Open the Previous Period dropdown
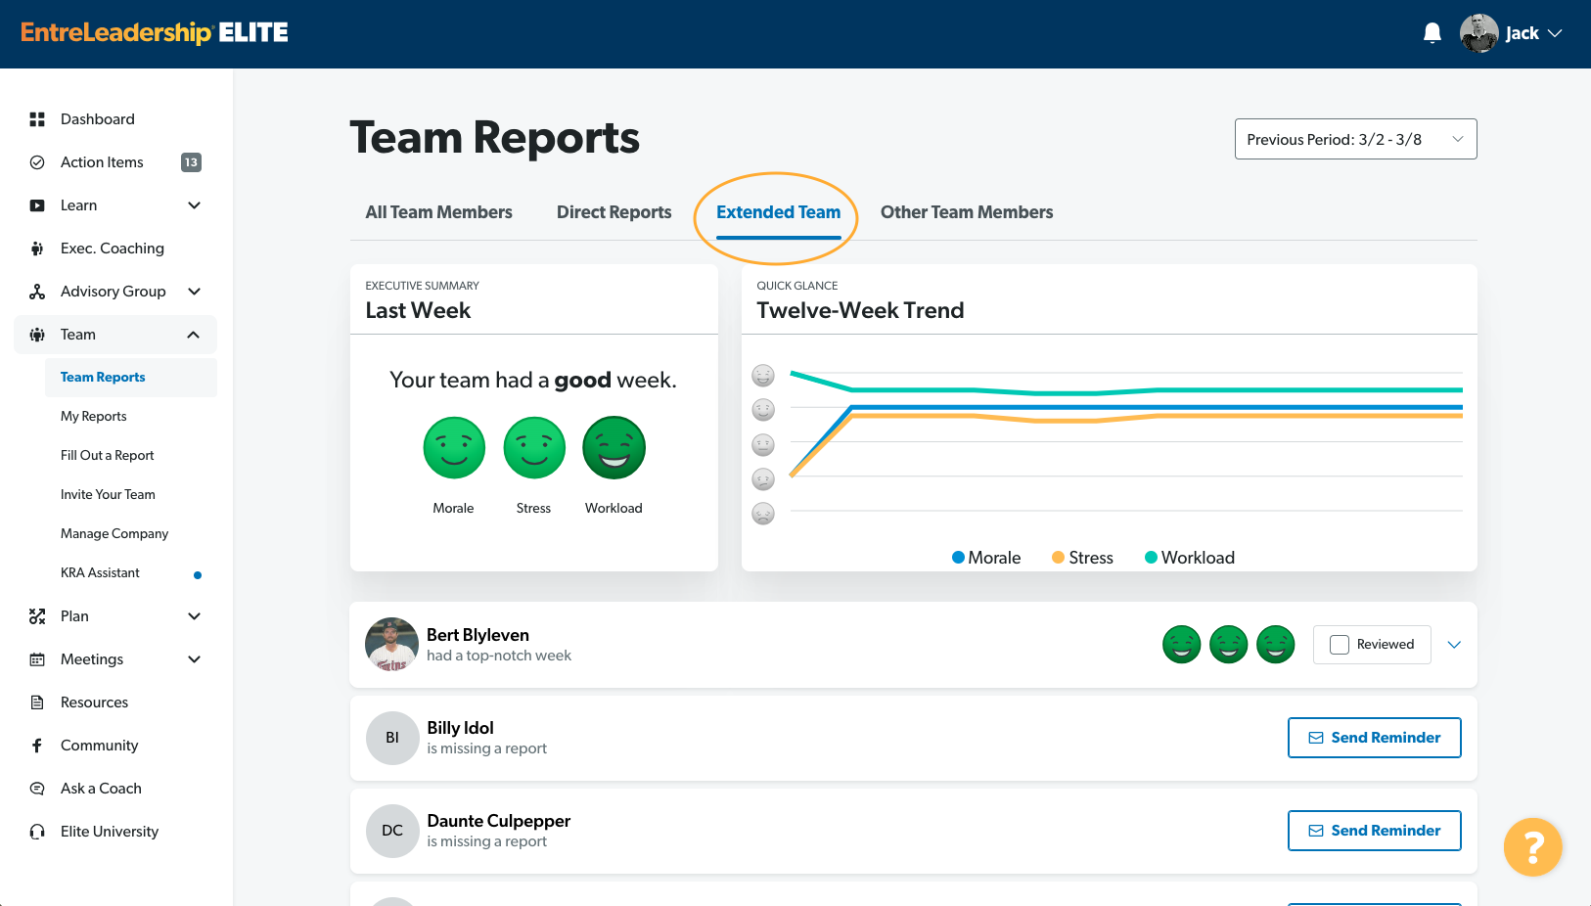The height and width of the screenshot is (906, 1591). click(1355, 139)
